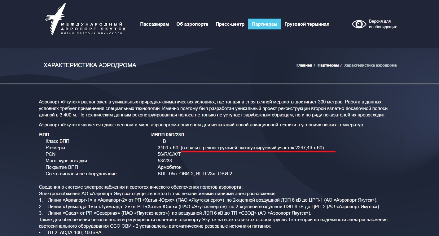Open the Об аэропорте menu
This screenshot has width=439, height=236.
tap(192, 24)
